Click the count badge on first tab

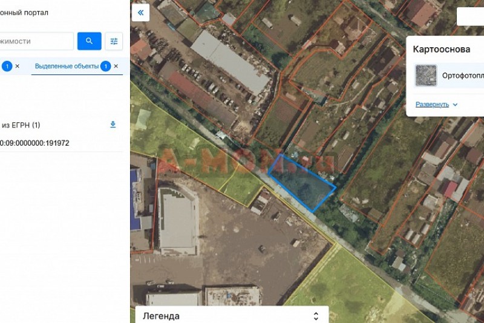click(x=7, y=66)
